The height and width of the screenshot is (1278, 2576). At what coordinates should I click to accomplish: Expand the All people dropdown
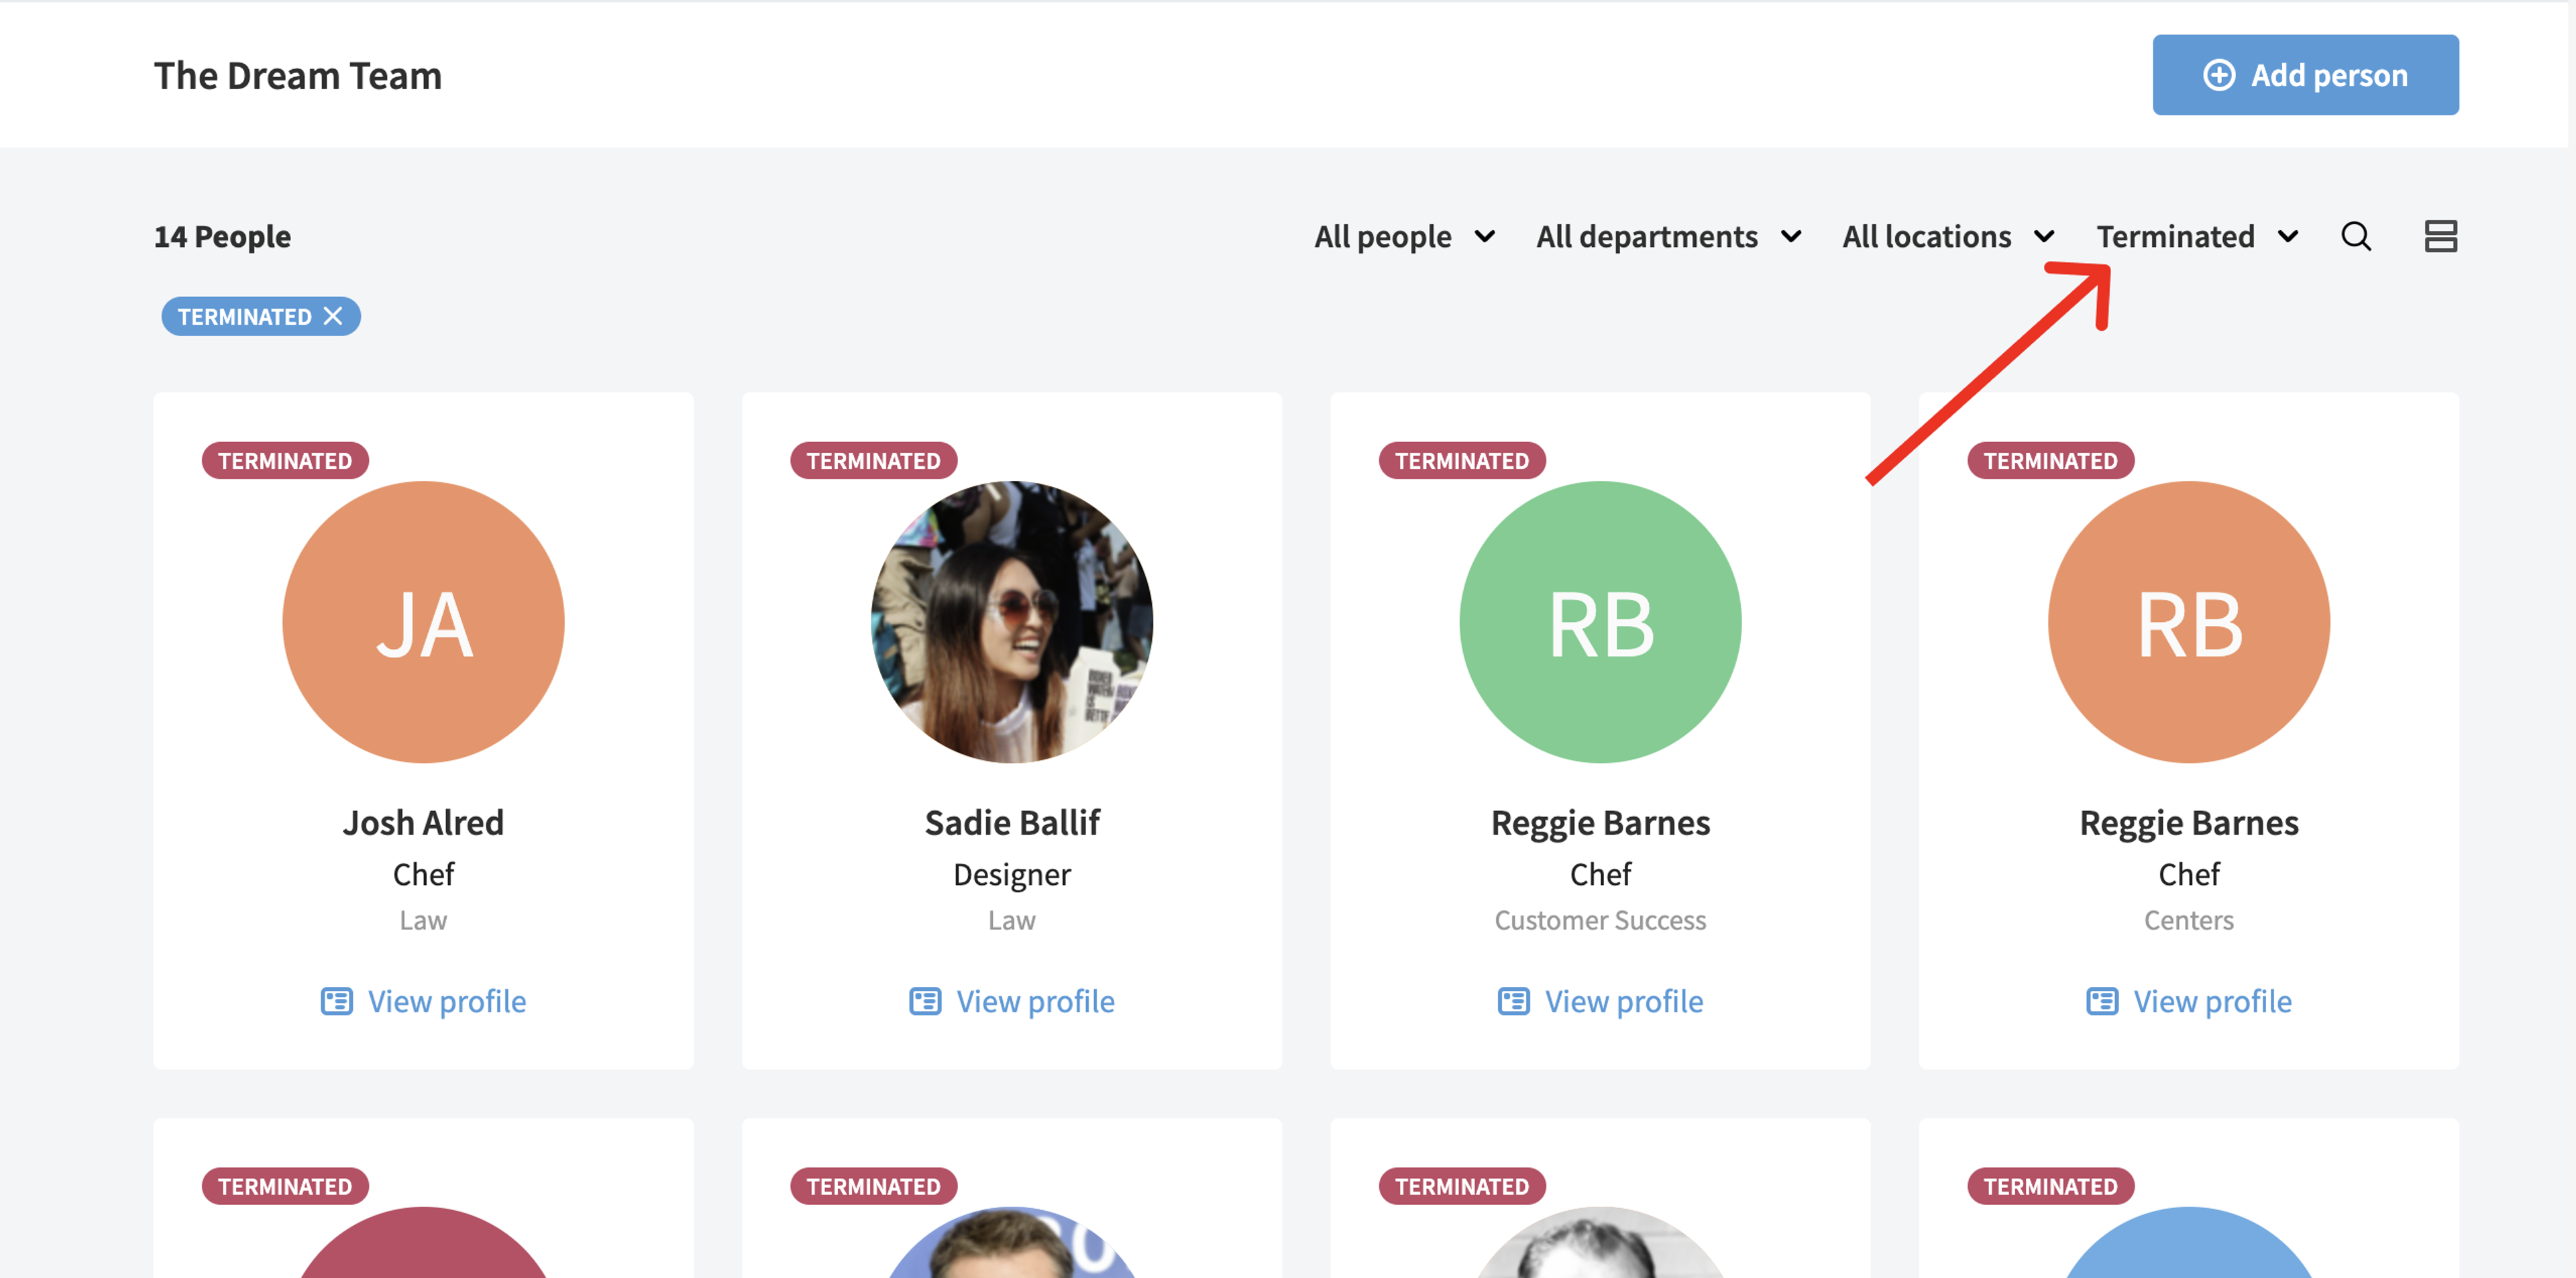pos(1404,236)
